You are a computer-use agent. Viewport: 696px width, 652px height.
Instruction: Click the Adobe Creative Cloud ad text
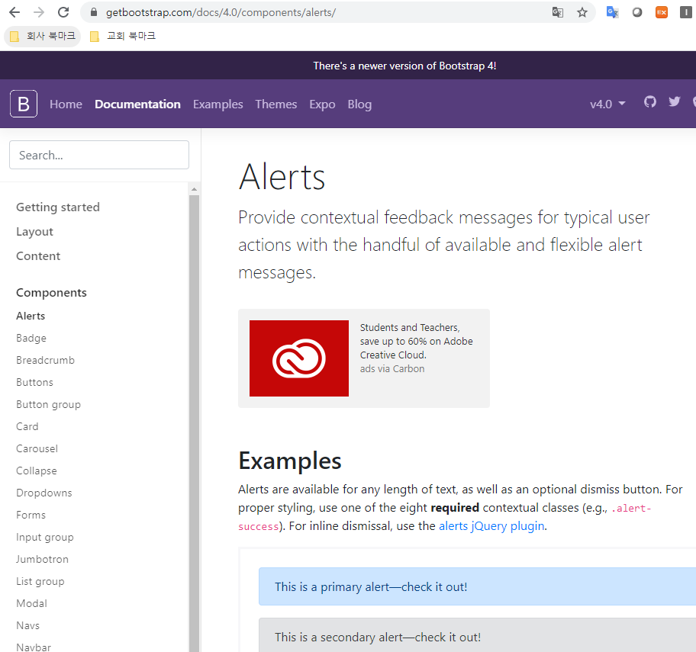(416, 341)
